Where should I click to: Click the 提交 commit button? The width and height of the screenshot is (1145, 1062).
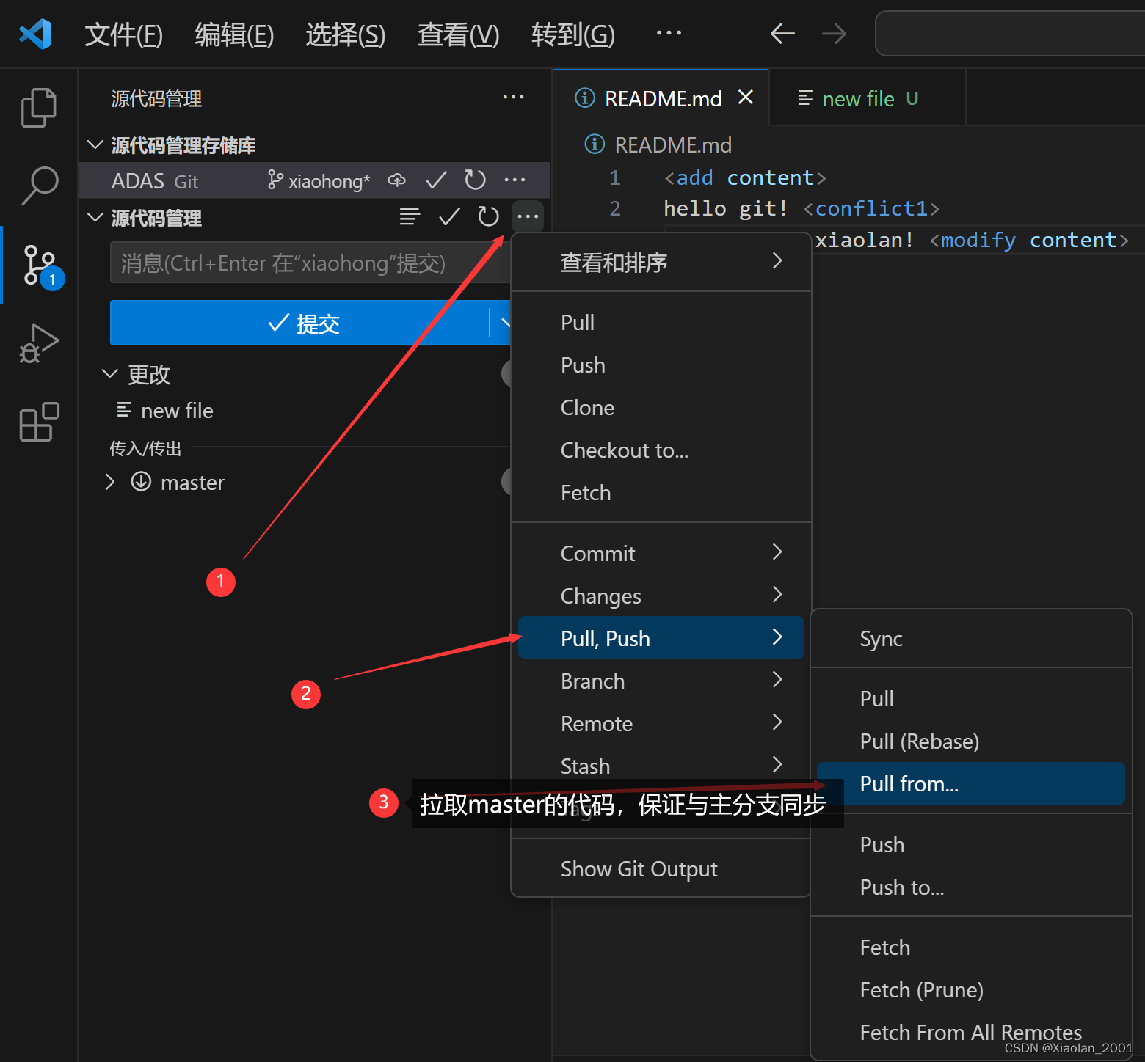coord(299,323)
